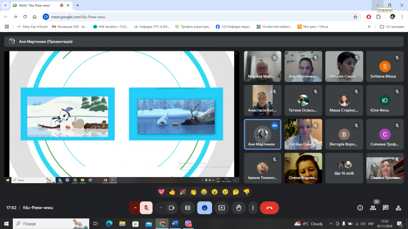Open the Chat with everyone icon
Image resolution: width=408 pixels, height=229 pixels.
click(x=386, y=208)
